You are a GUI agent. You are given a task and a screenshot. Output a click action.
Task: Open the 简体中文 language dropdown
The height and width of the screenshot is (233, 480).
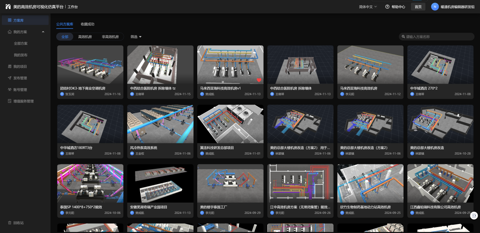368,7
